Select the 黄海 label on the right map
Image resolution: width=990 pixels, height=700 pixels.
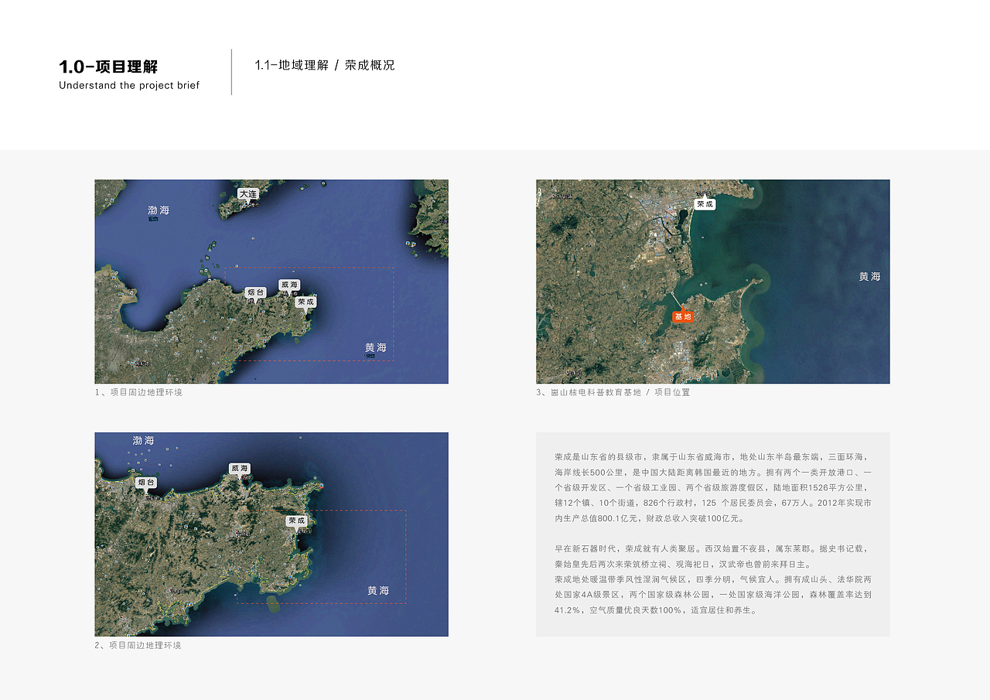(x=869, y=275)
